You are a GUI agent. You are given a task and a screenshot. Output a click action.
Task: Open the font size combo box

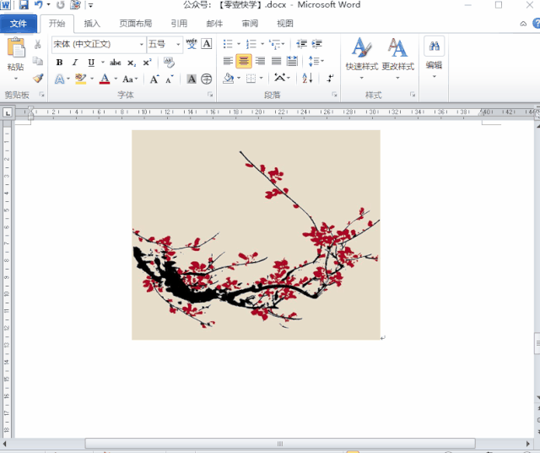click(165, 44)
